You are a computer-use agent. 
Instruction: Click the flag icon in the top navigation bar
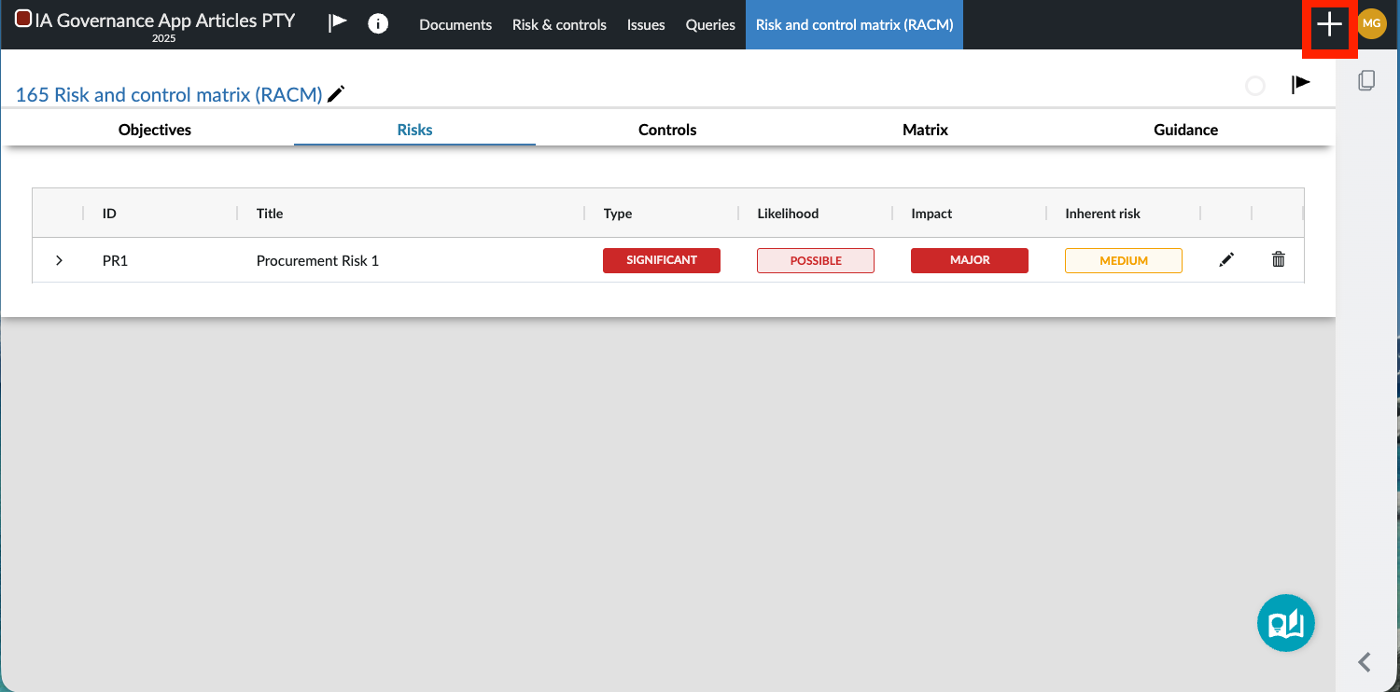(338, 24)
